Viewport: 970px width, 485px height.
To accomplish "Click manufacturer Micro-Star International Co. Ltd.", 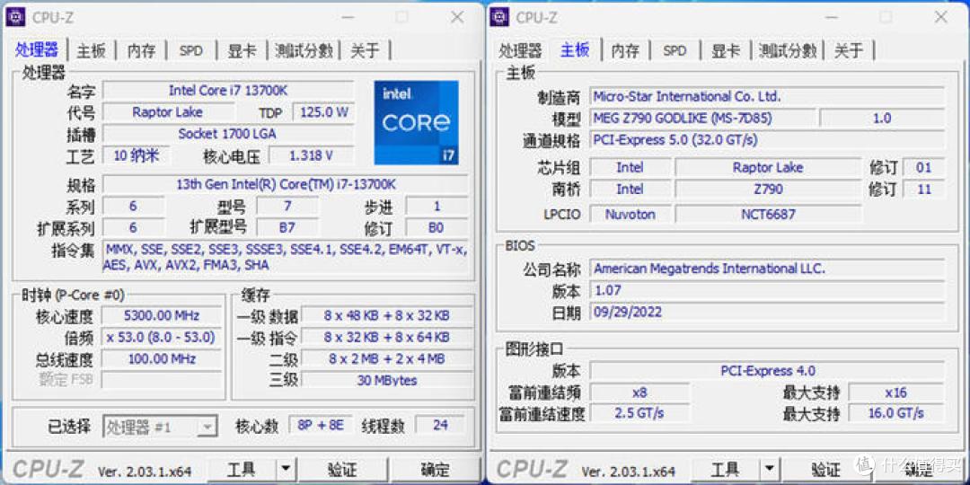I will click(x=767, y=96).
